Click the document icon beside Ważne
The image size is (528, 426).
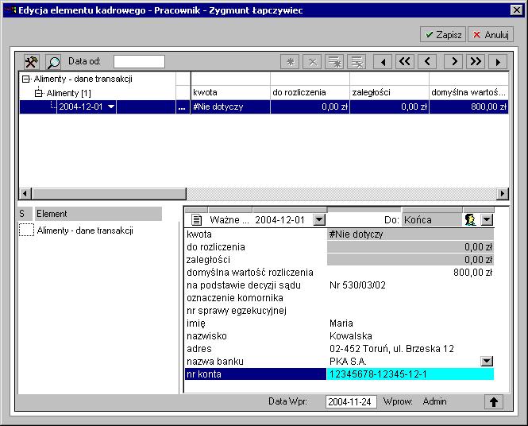[x=197, y=220]
